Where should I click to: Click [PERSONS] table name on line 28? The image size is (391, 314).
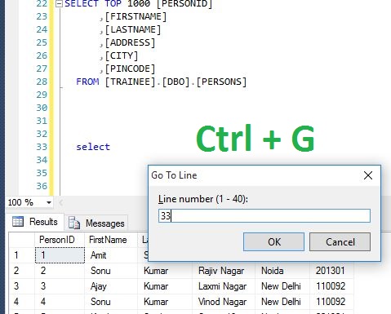point(221,82)
